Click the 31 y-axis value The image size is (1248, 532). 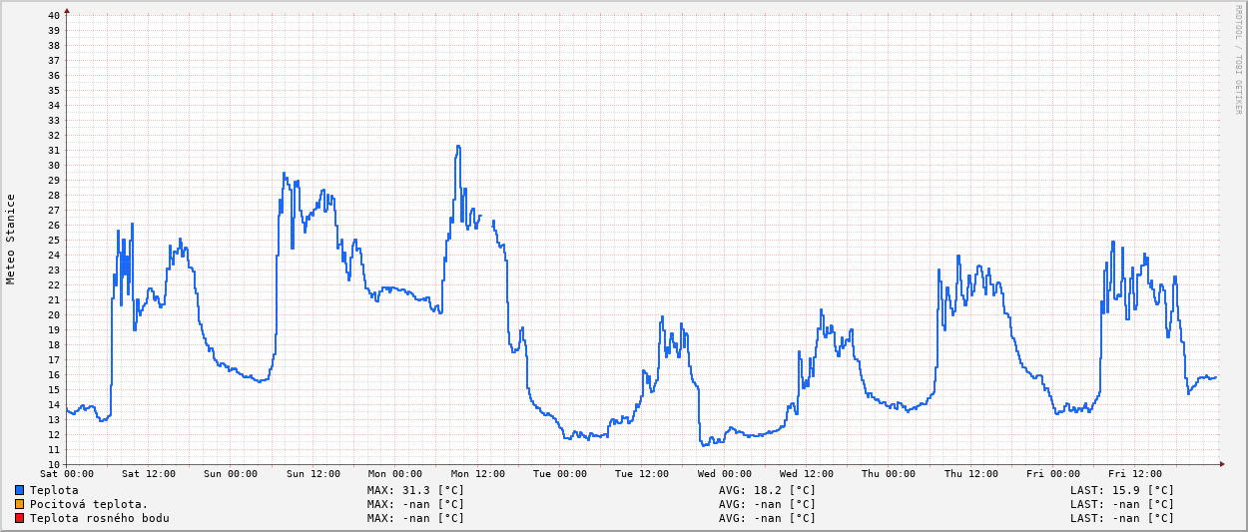tap(54, 150)
